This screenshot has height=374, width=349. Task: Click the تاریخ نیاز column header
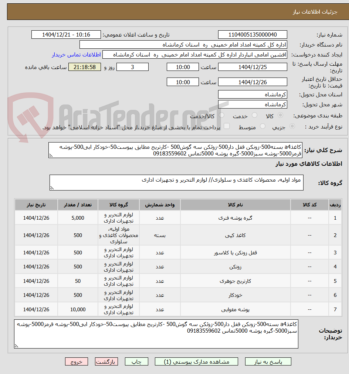[x=36, y=205]
